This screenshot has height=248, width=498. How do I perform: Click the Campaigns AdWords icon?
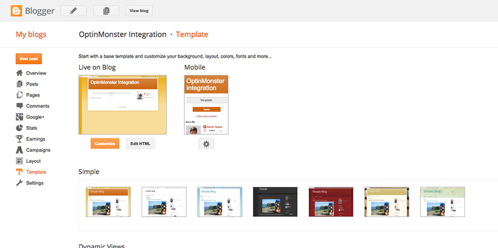coord(19,150)
